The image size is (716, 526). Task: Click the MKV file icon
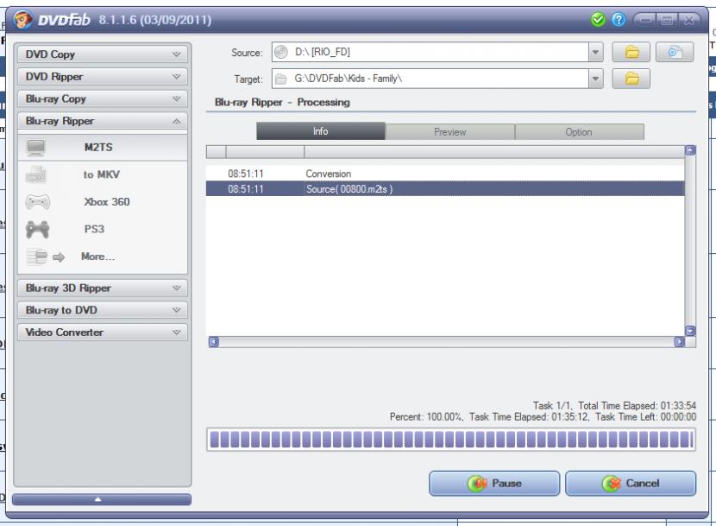(36, 174)
